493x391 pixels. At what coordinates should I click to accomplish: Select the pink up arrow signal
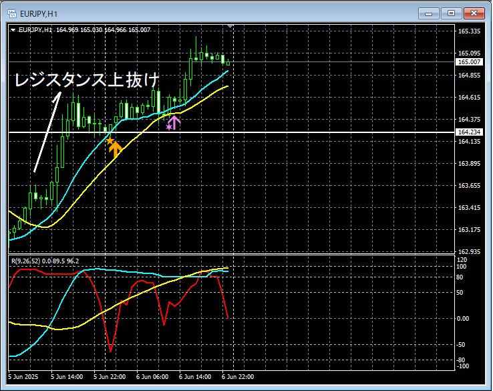click(174, 123)
